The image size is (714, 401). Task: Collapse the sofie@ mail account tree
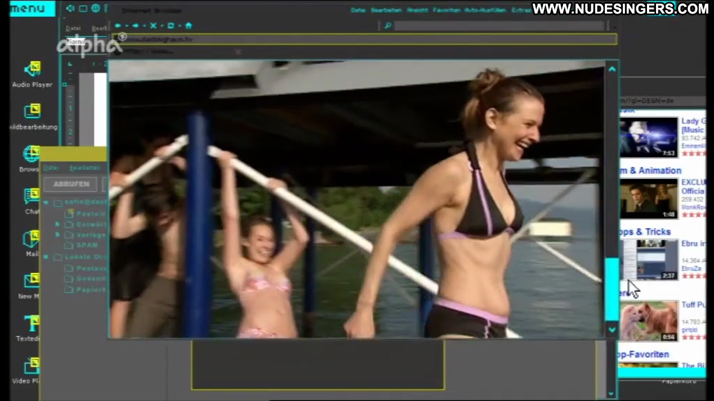coord(46,202)
